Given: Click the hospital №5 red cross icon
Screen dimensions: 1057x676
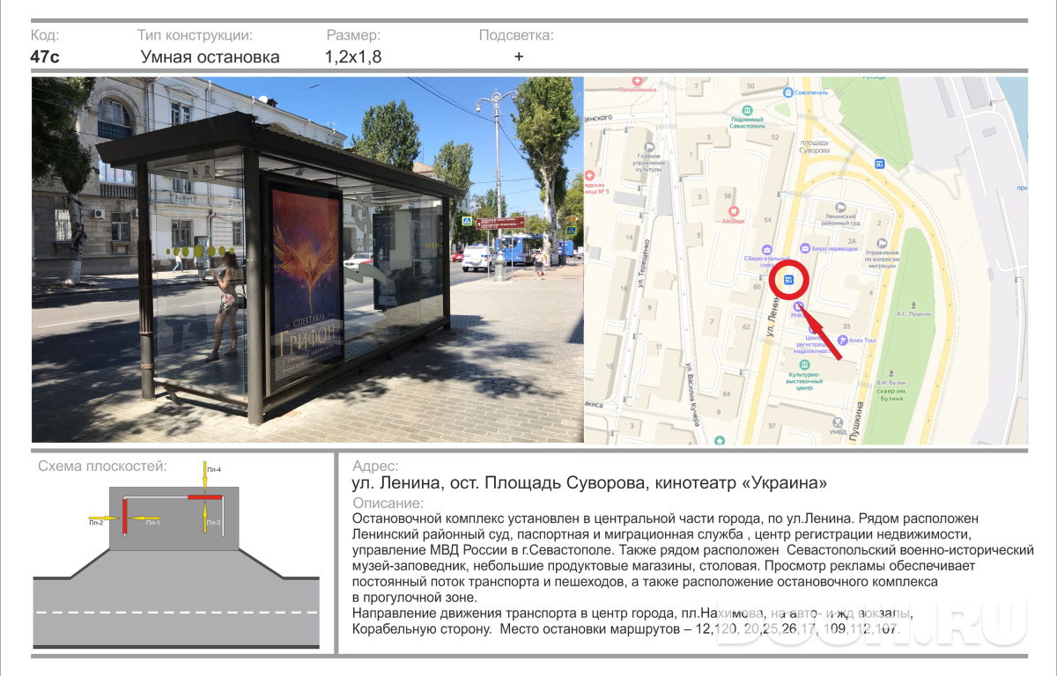Looking at the screenshot, I should (x=589, y=175).
